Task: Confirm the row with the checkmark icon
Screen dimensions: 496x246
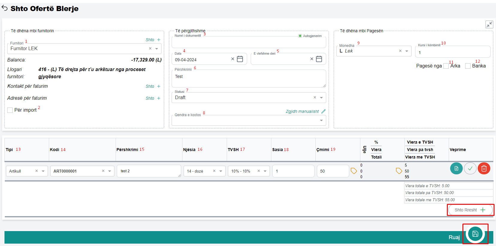Action: [470, 169]
